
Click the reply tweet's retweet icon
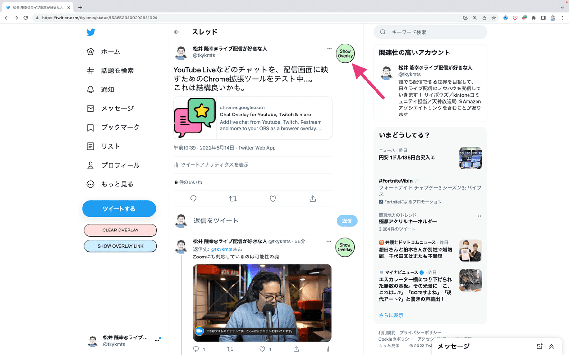click(230, 349)
